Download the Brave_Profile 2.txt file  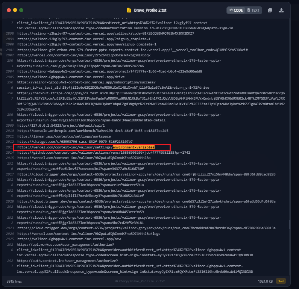pyautogui.click(x=281, y=10)
